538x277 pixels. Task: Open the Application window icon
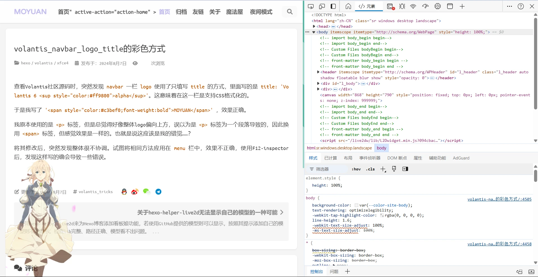[x=450, y=6]
